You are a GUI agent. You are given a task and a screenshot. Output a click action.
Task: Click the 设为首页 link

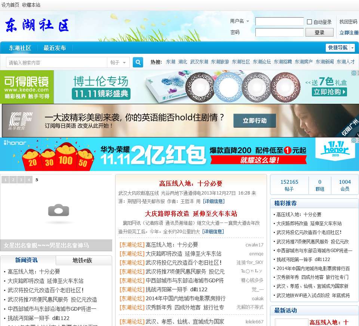[x=10, y=5]
